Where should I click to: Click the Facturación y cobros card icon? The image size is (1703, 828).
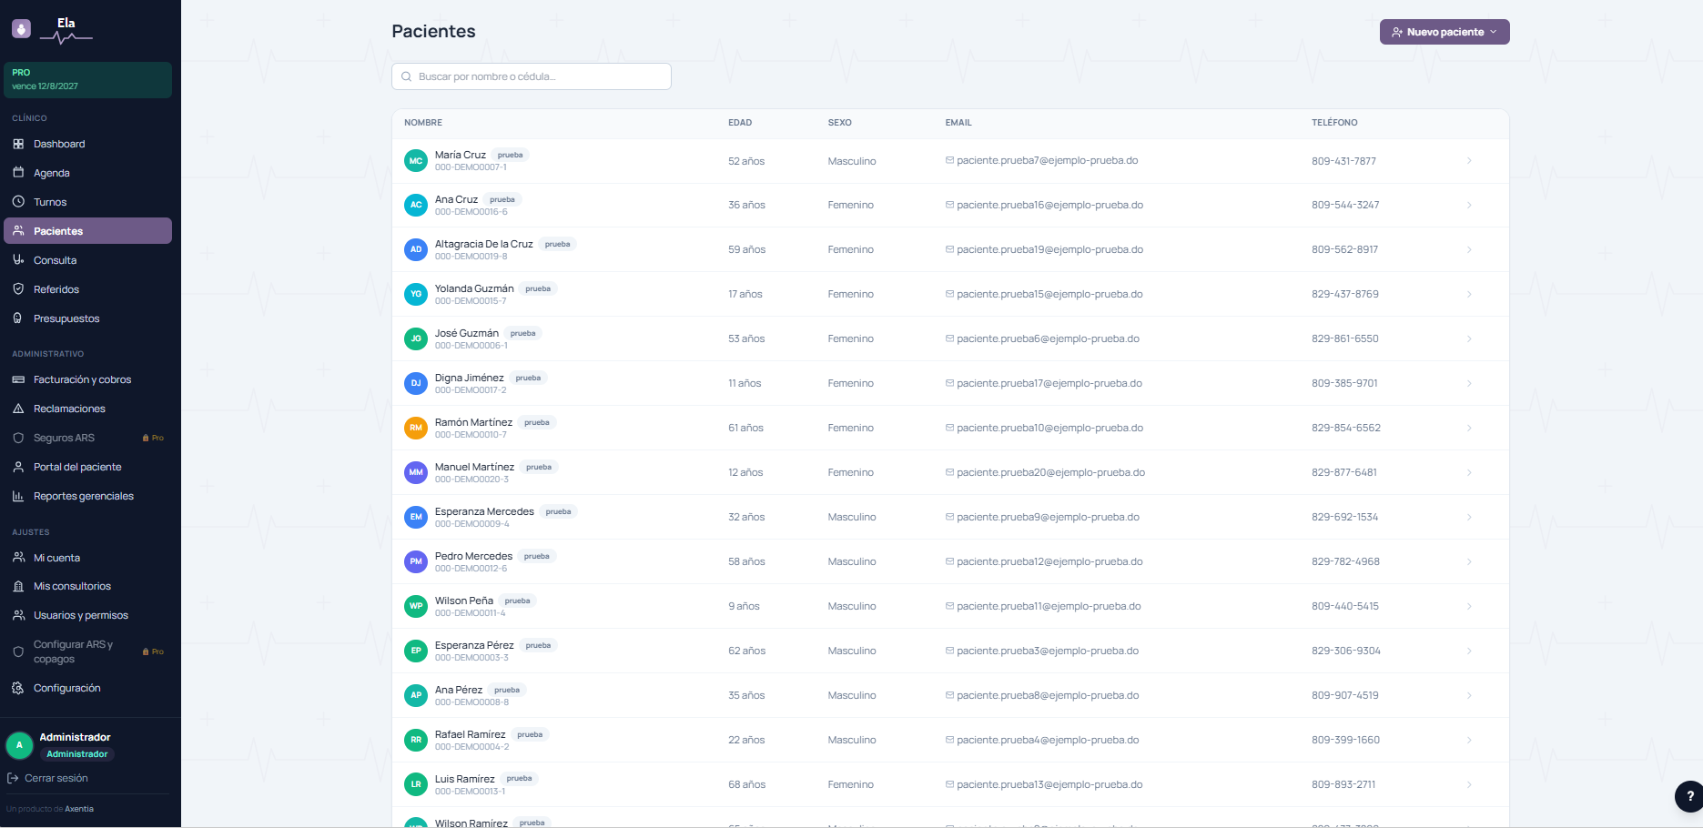click(18, 379)
